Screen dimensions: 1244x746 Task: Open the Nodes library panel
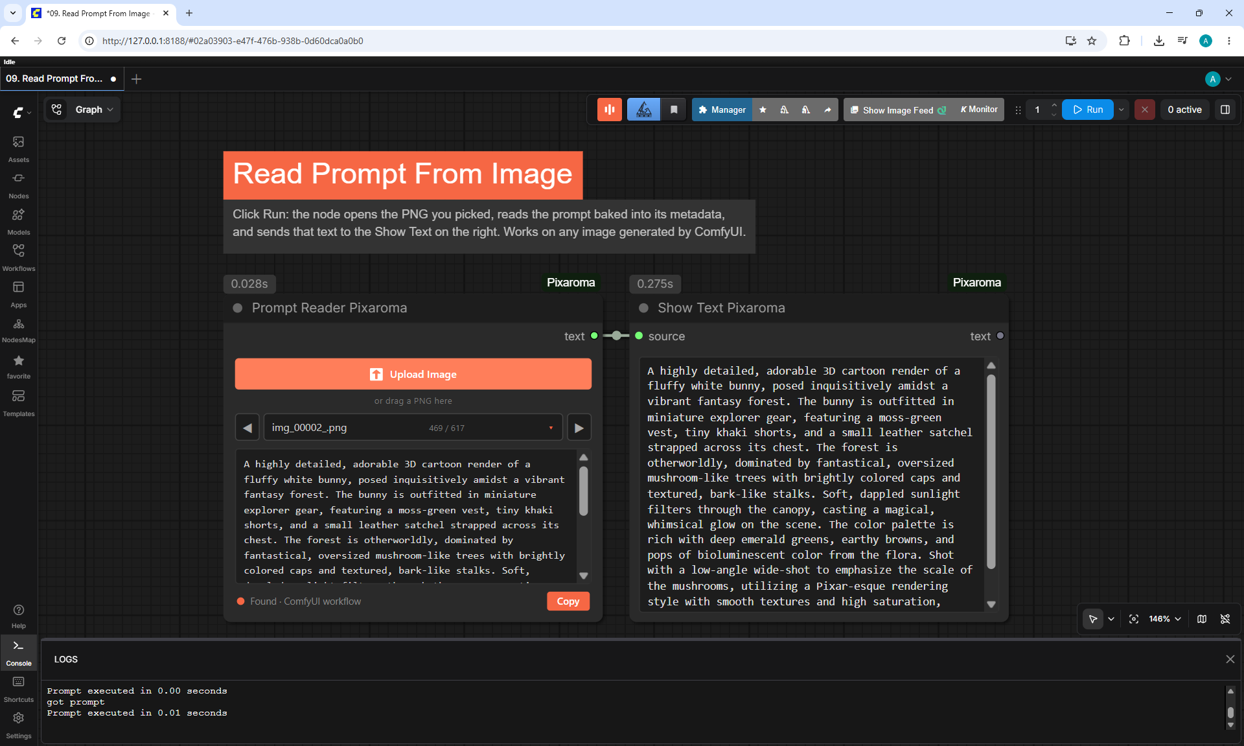click(18, 185)
